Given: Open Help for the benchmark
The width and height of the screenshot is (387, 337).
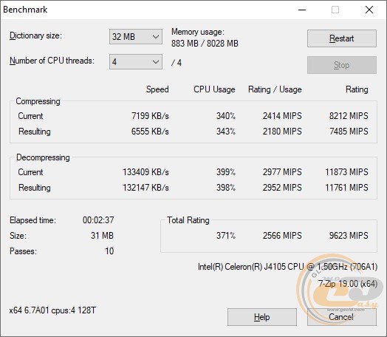Looking at the screenshot, I should click(x=262, y=317).
